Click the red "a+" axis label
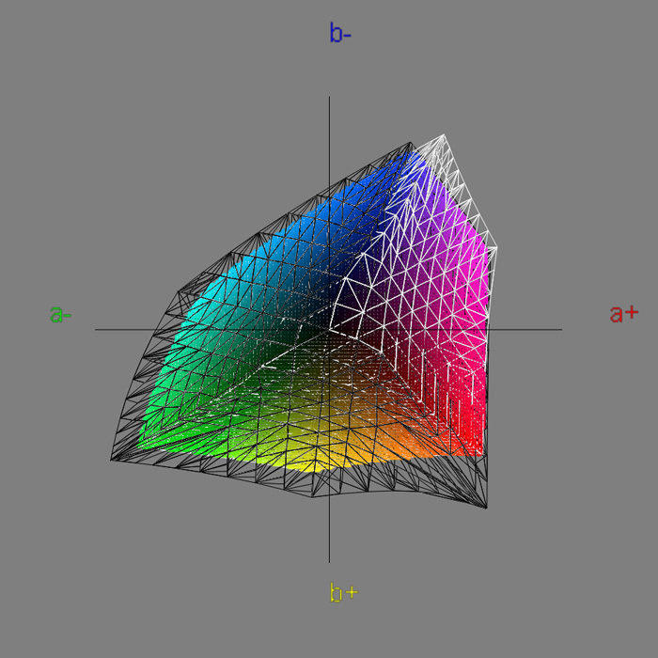This screenshot has height=658, width=658. [x=624, y=313]
